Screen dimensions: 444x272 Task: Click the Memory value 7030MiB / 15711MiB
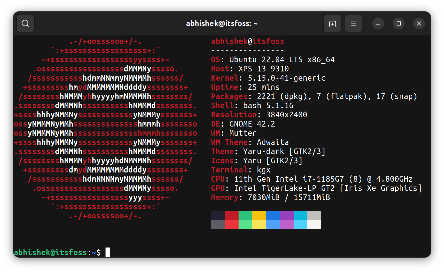(x=289, y=197)
